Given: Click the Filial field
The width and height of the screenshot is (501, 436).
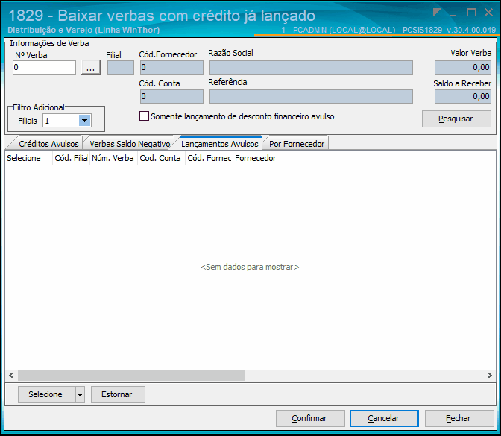Looking at the screenshot, I should tap(121, 67).
